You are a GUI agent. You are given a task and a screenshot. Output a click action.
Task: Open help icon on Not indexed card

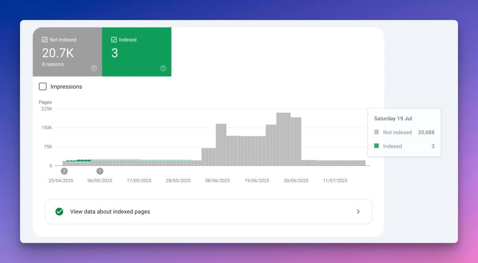(94, 68)
